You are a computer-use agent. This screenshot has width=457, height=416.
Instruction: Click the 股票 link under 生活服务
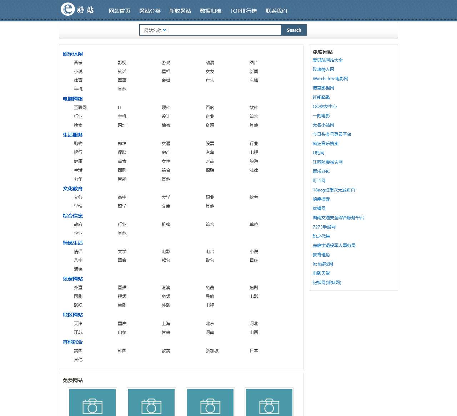(210, 144)
